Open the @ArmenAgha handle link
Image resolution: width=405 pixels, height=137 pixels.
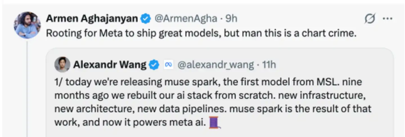pyautogui.click(x=186, y=19)
